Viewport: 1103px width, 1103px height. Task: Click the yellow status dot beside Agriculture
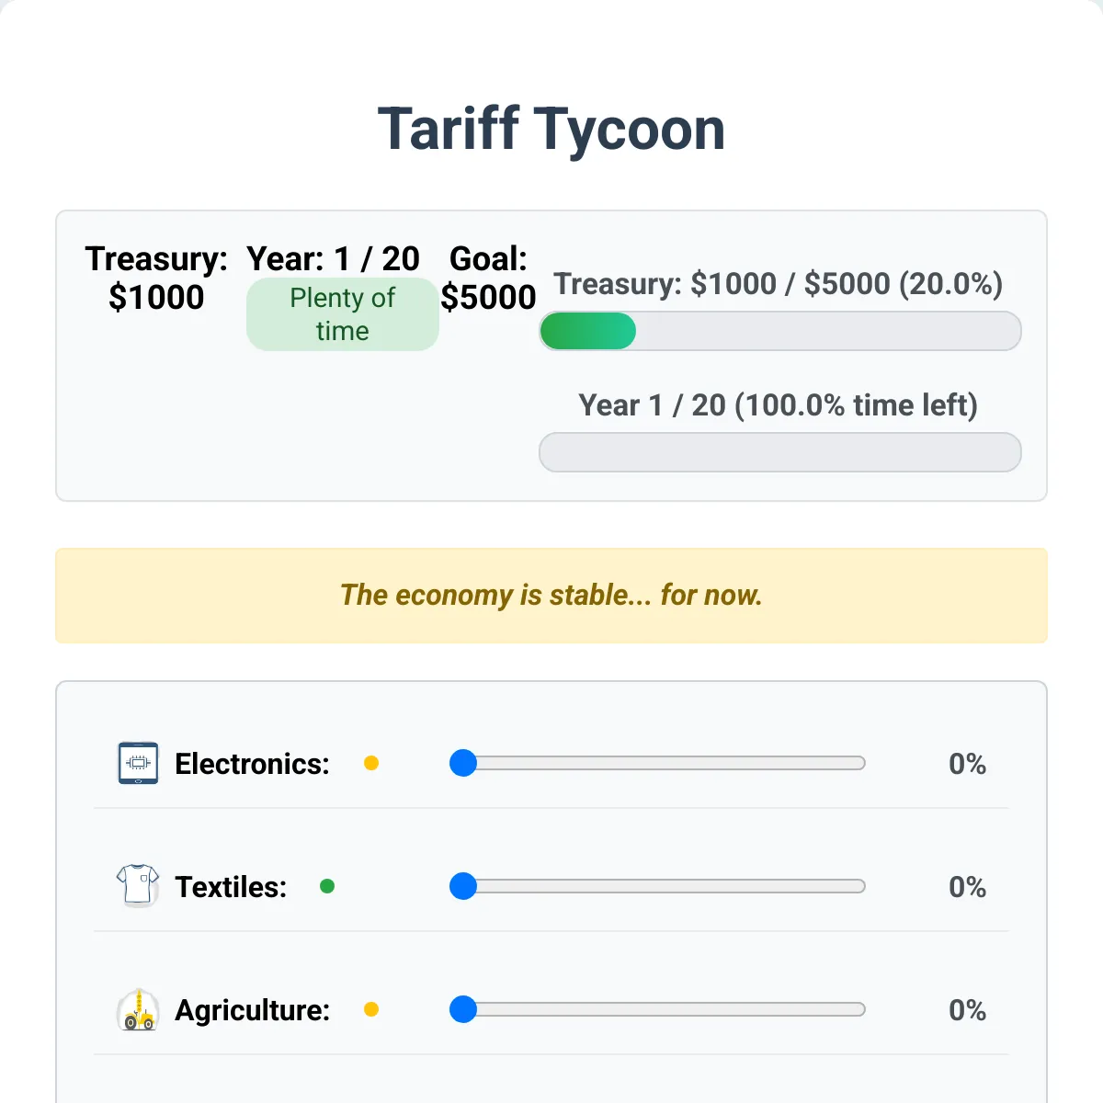coord(371,1010)
